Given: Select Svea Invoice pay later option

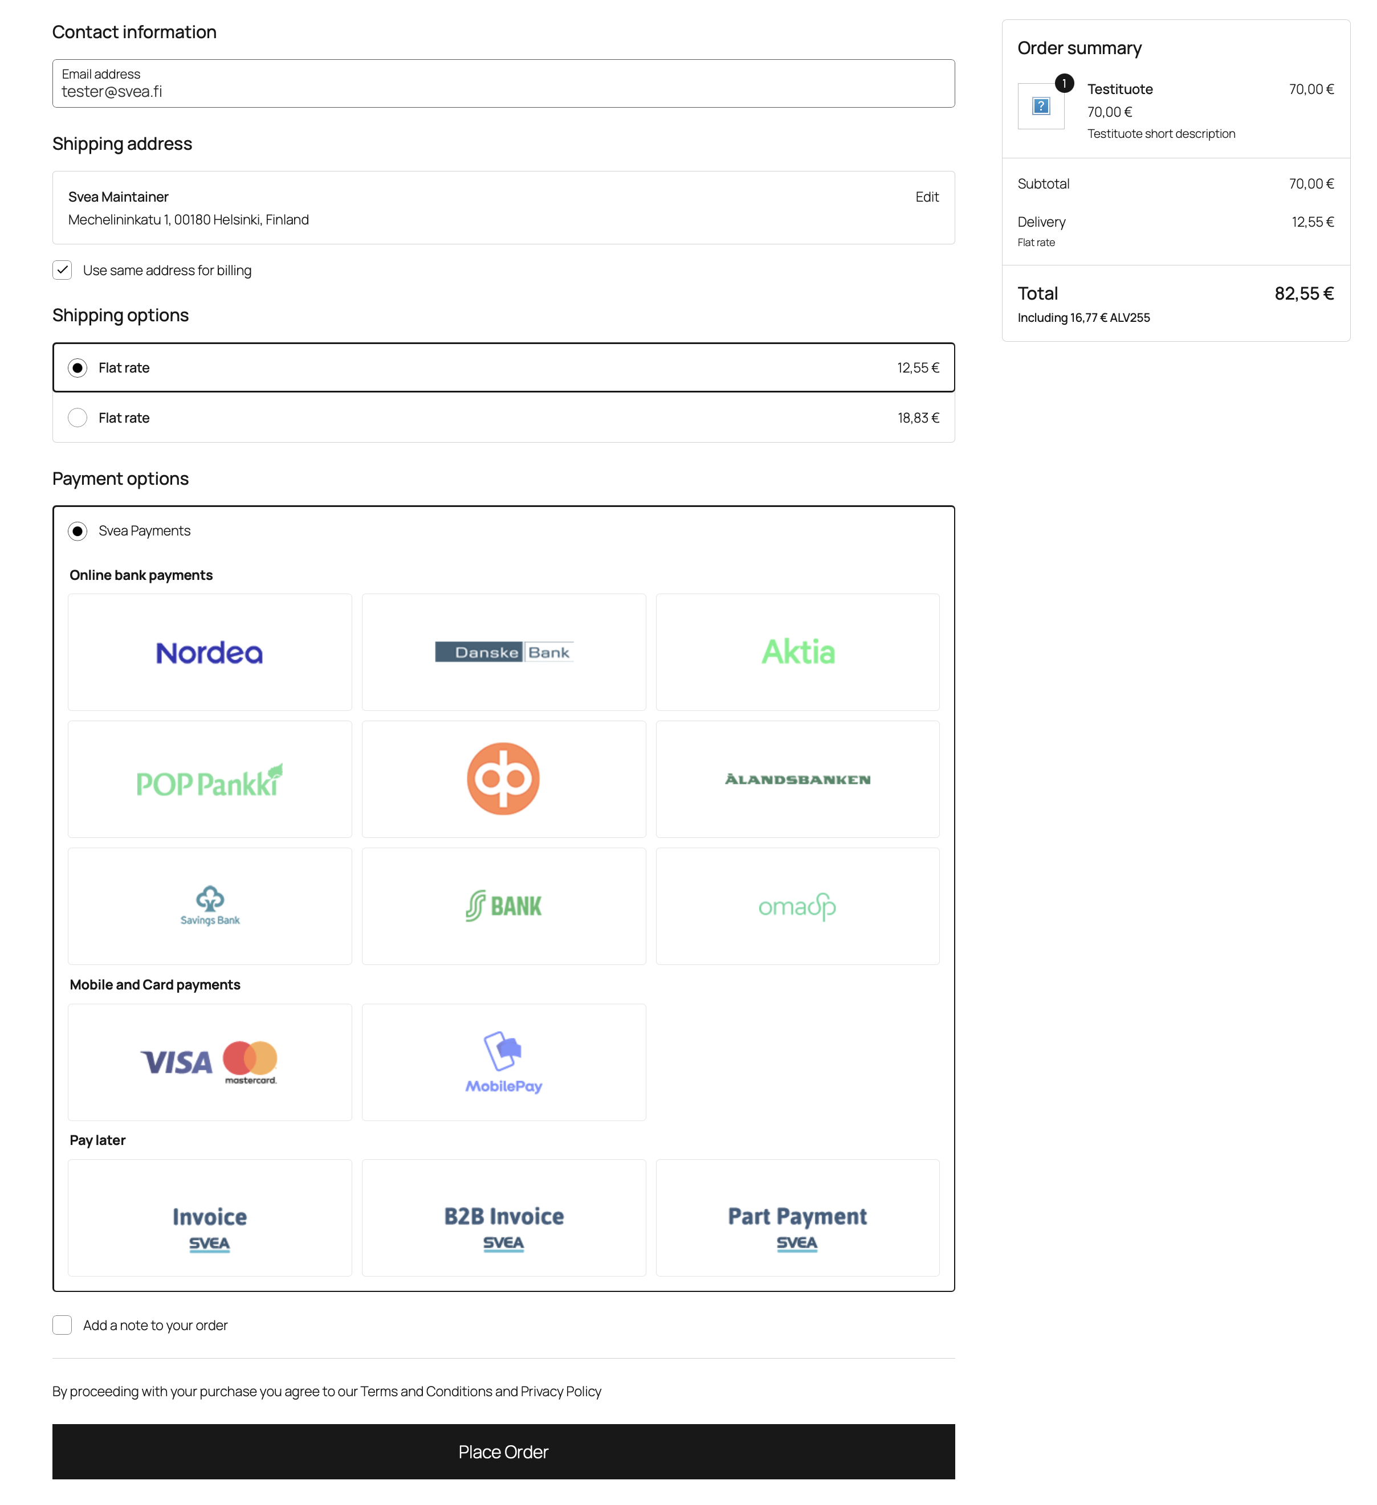Looking at the screenshot, I should [210, 1217].
